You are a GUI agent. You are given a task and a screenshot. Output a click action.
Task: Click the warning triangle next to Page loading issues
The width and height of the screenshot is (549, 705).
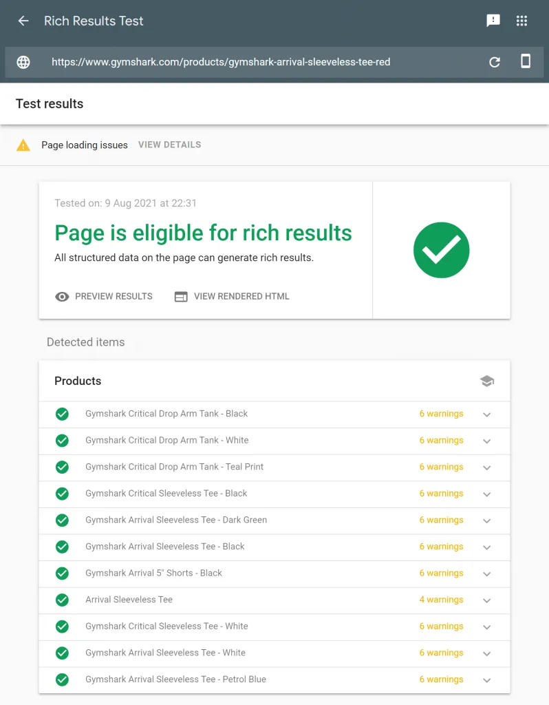tap(23, 145)
